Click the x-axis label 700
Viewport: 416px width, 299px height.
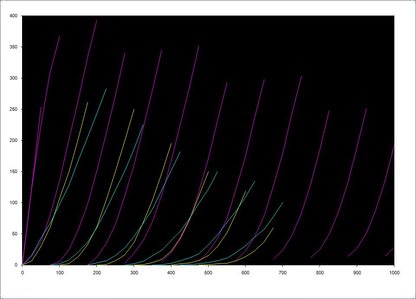(283, 273)
